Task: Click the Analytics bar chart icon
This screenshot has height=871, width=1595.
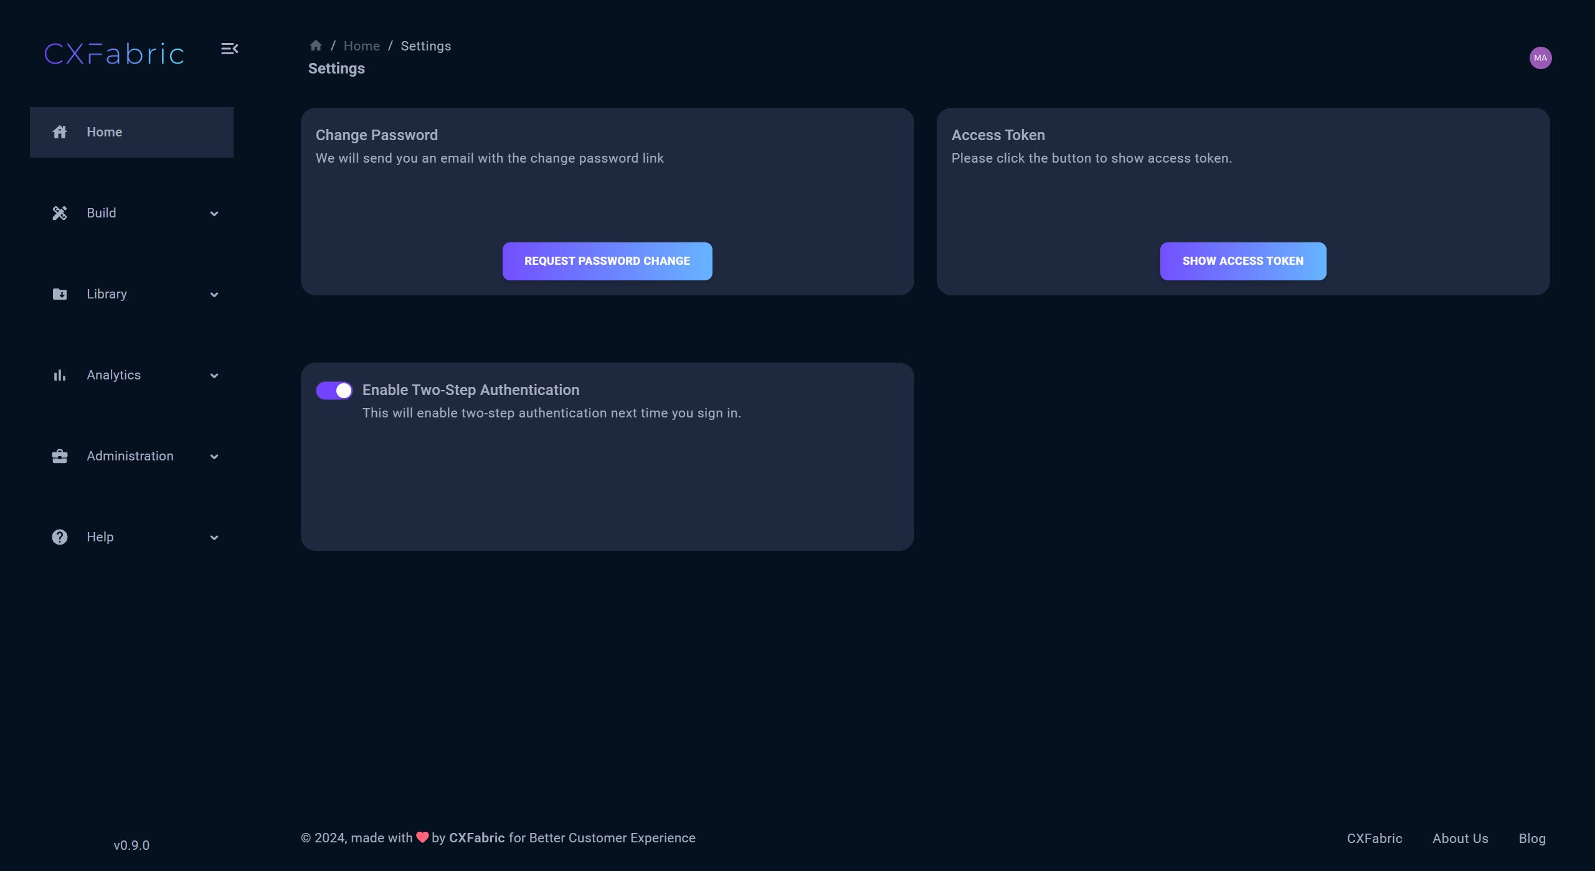Action: pyautogui.click(x=60, y=375)
